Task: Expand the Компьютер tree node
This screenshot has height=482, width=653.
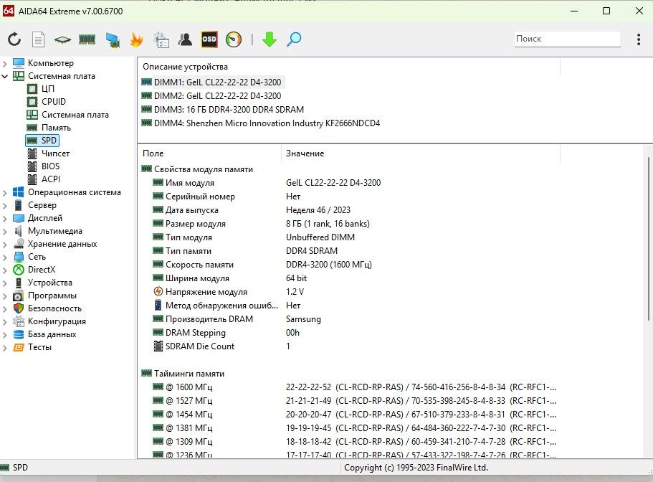Action: click(x=4, y=63)
